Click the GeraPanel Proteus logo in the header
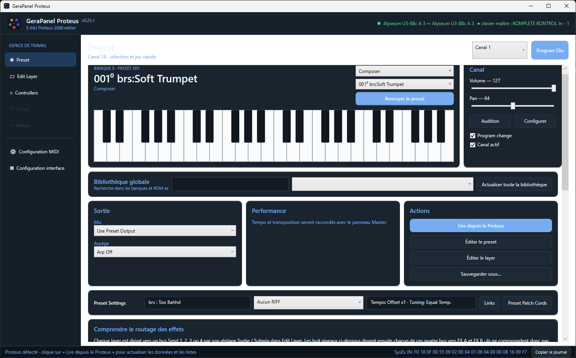The image size is (576, 358). pos(14,24)
